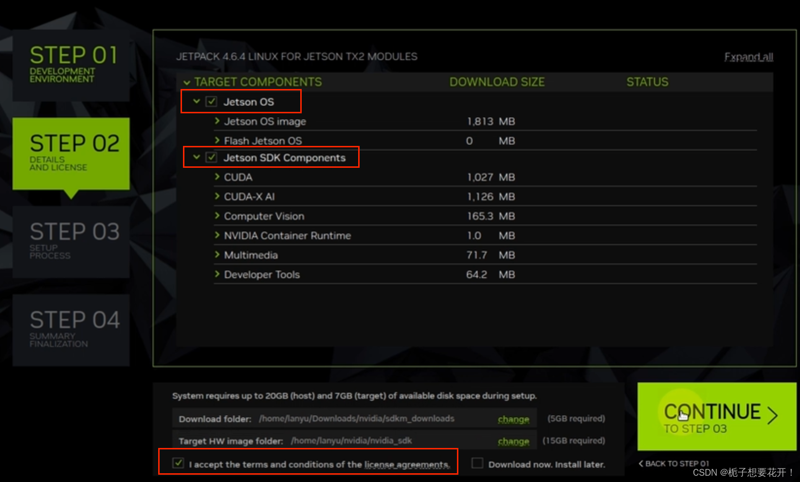Expand the CUDA row
Image resolution: width=800 pixels, height=482 pixels.
[217, 177]
